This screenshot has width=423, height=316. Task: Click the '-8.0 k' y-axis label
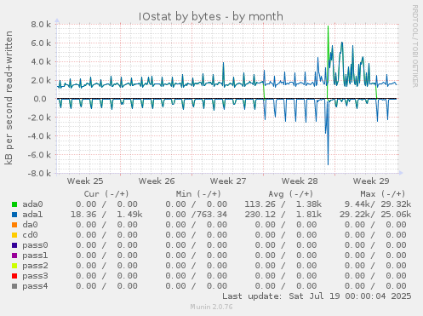[39, 173]
